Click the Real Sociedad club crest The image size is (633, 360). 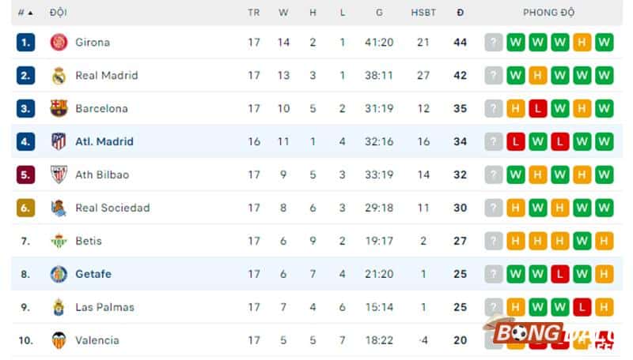tap(59, 208)
